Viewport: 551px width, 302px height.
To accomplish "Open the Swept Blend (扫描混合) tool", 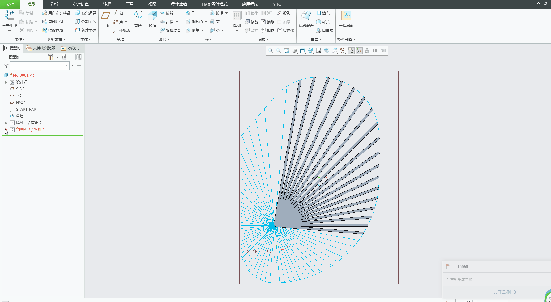I will 170,31.
